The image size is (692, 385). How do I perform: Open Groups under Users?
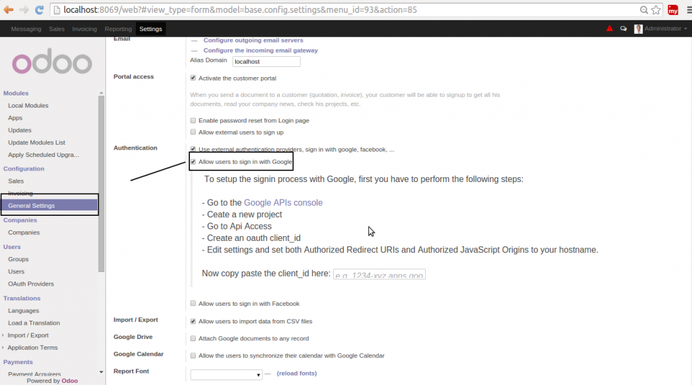(18, 259)
